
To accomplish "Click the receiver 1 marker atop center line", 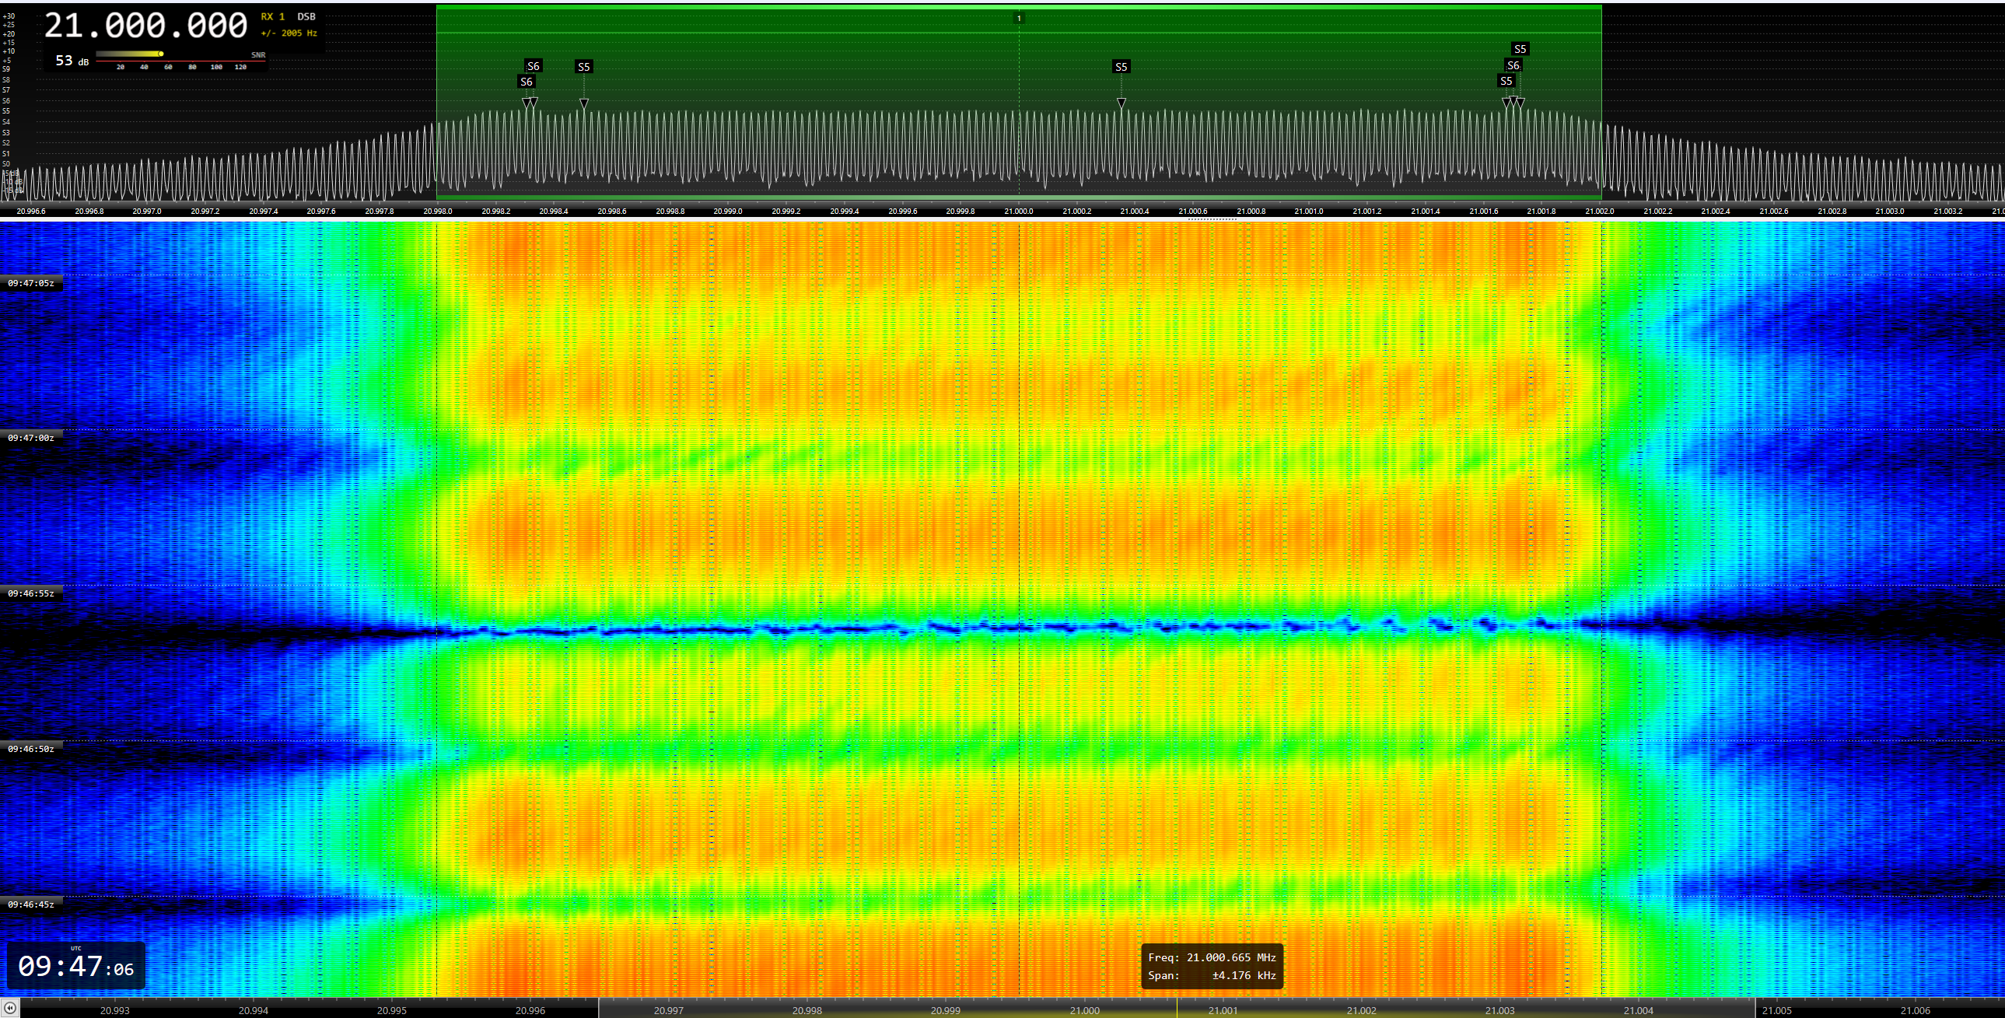I will click(1019, 18).
